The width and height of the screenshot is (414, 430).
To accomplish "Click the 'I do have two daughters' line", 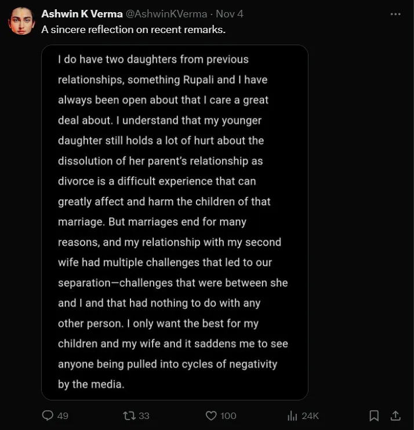I will [x=153, y=59].
